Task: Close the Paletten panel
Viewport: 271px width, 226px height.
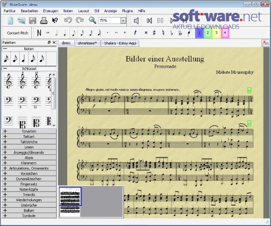Action: 54,42
